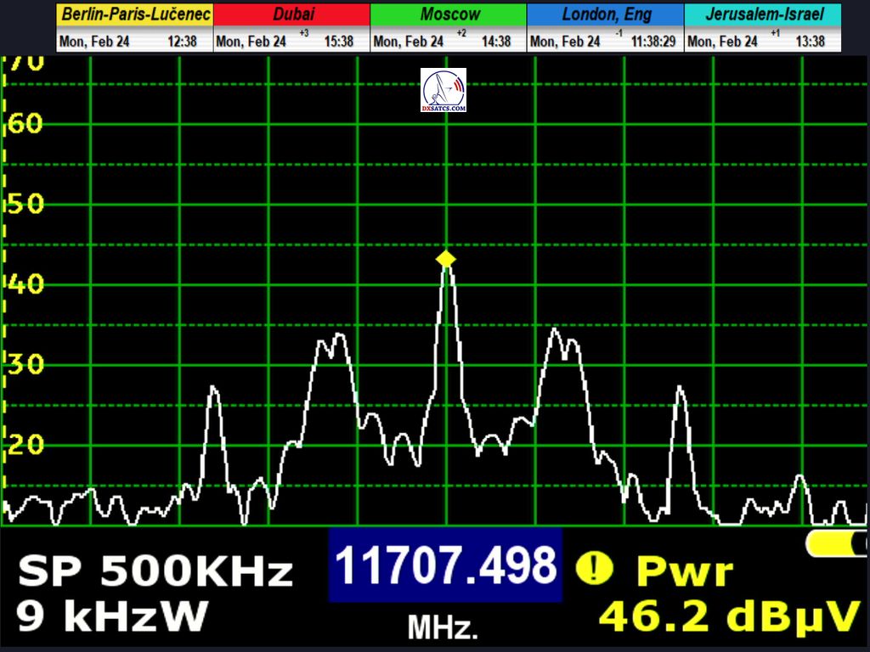
Task: Click the yellow diamond peak marker
Action: (446, 259)
